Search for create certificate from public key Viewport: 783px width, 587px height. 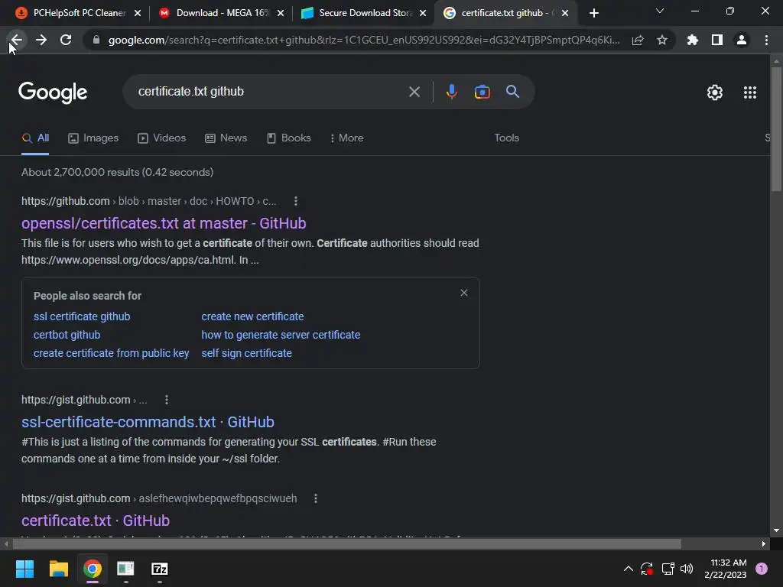(112, 353)
